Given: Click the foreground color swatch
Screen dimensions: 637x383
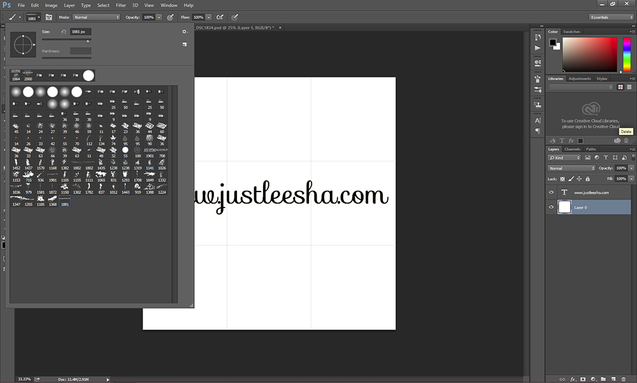Looking at the screenshot, I should pos(552,42).
